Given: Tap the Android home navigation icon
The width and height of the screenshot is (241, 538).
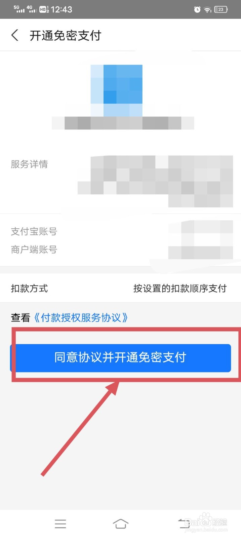Looking at the screenshot, I should 121,524.
